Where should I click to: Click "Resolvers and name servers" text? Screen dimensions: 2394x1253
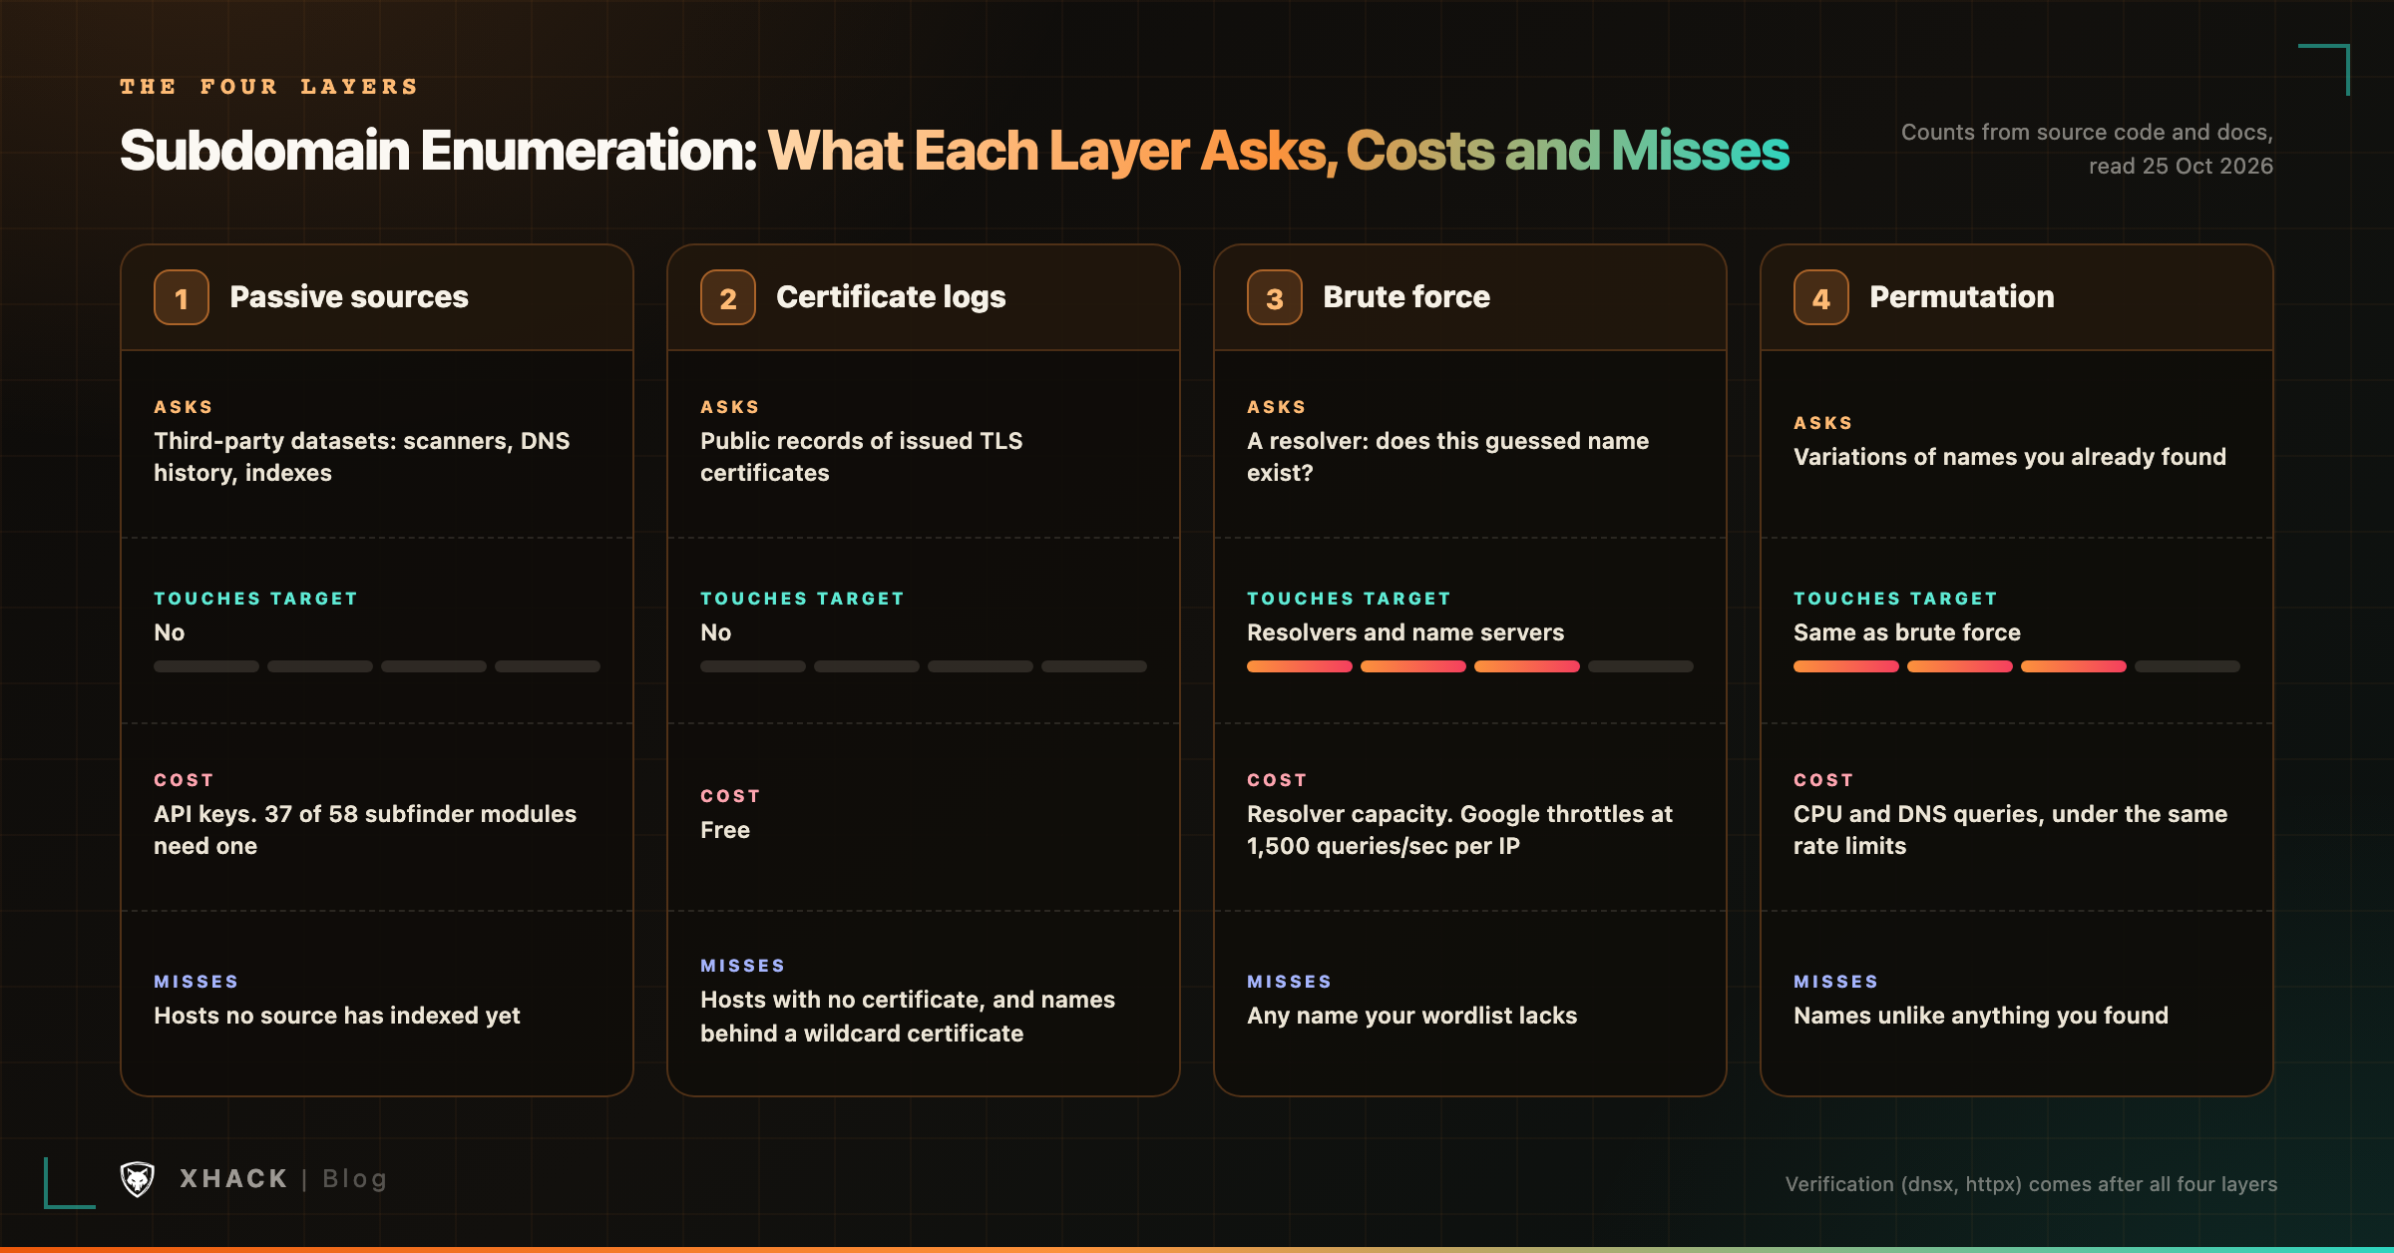pyautogui.click(x=1405, y=632)
